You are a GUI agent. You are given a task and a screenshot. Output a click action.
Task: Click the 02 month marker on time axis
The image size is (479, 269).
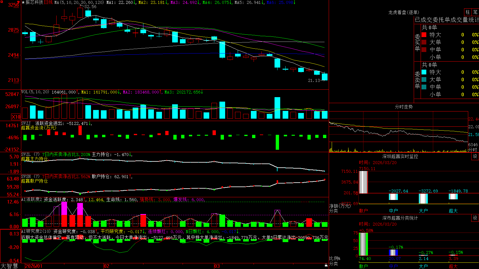point(106,266)
